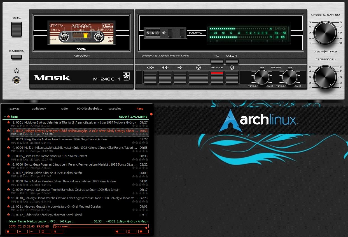Open the radio playlist tab
This screenshot has height=237, width=348.
(x=64, y=109)
